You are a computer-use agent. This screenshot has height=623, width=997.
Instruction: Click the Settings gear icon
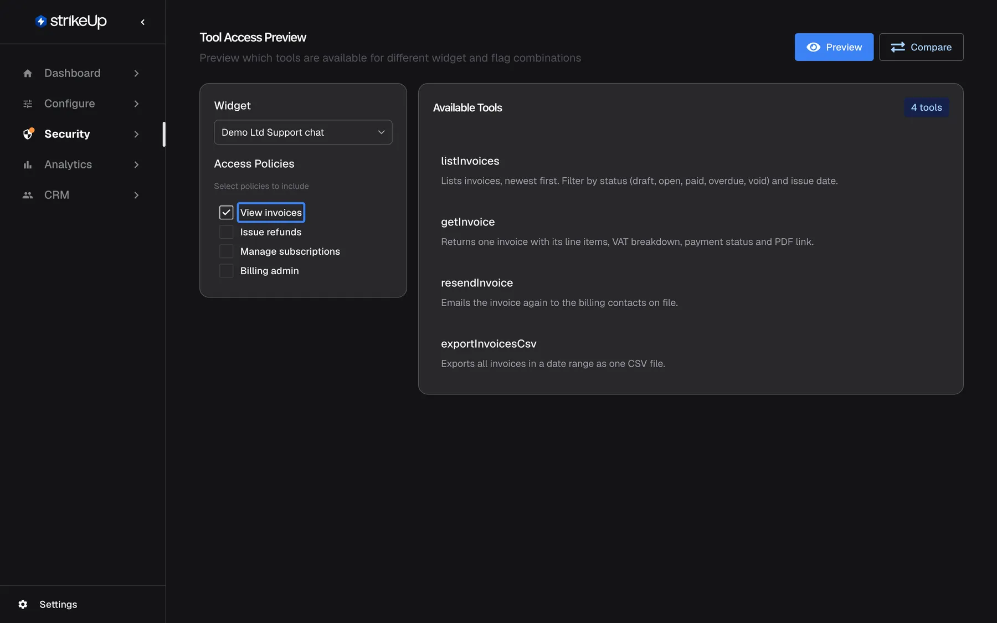(x=23, y=604)
